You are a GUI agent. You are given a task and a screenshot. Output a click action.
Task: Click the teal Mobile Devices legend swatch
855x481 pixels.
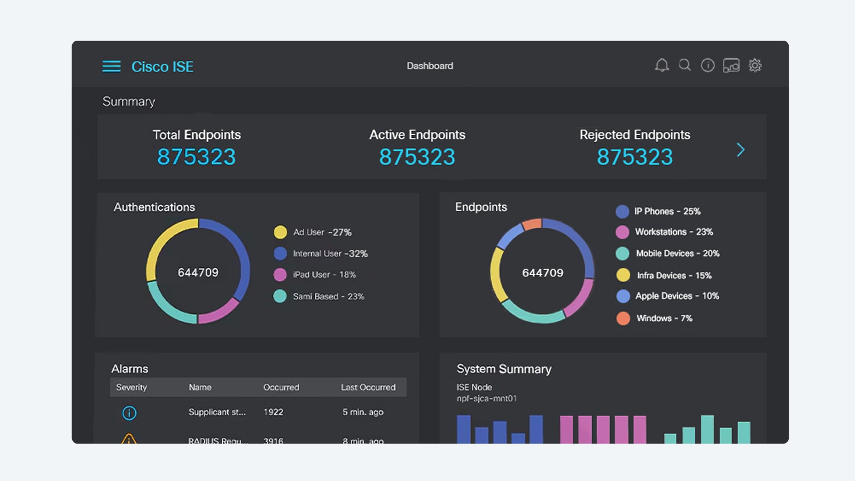point(622,253)
